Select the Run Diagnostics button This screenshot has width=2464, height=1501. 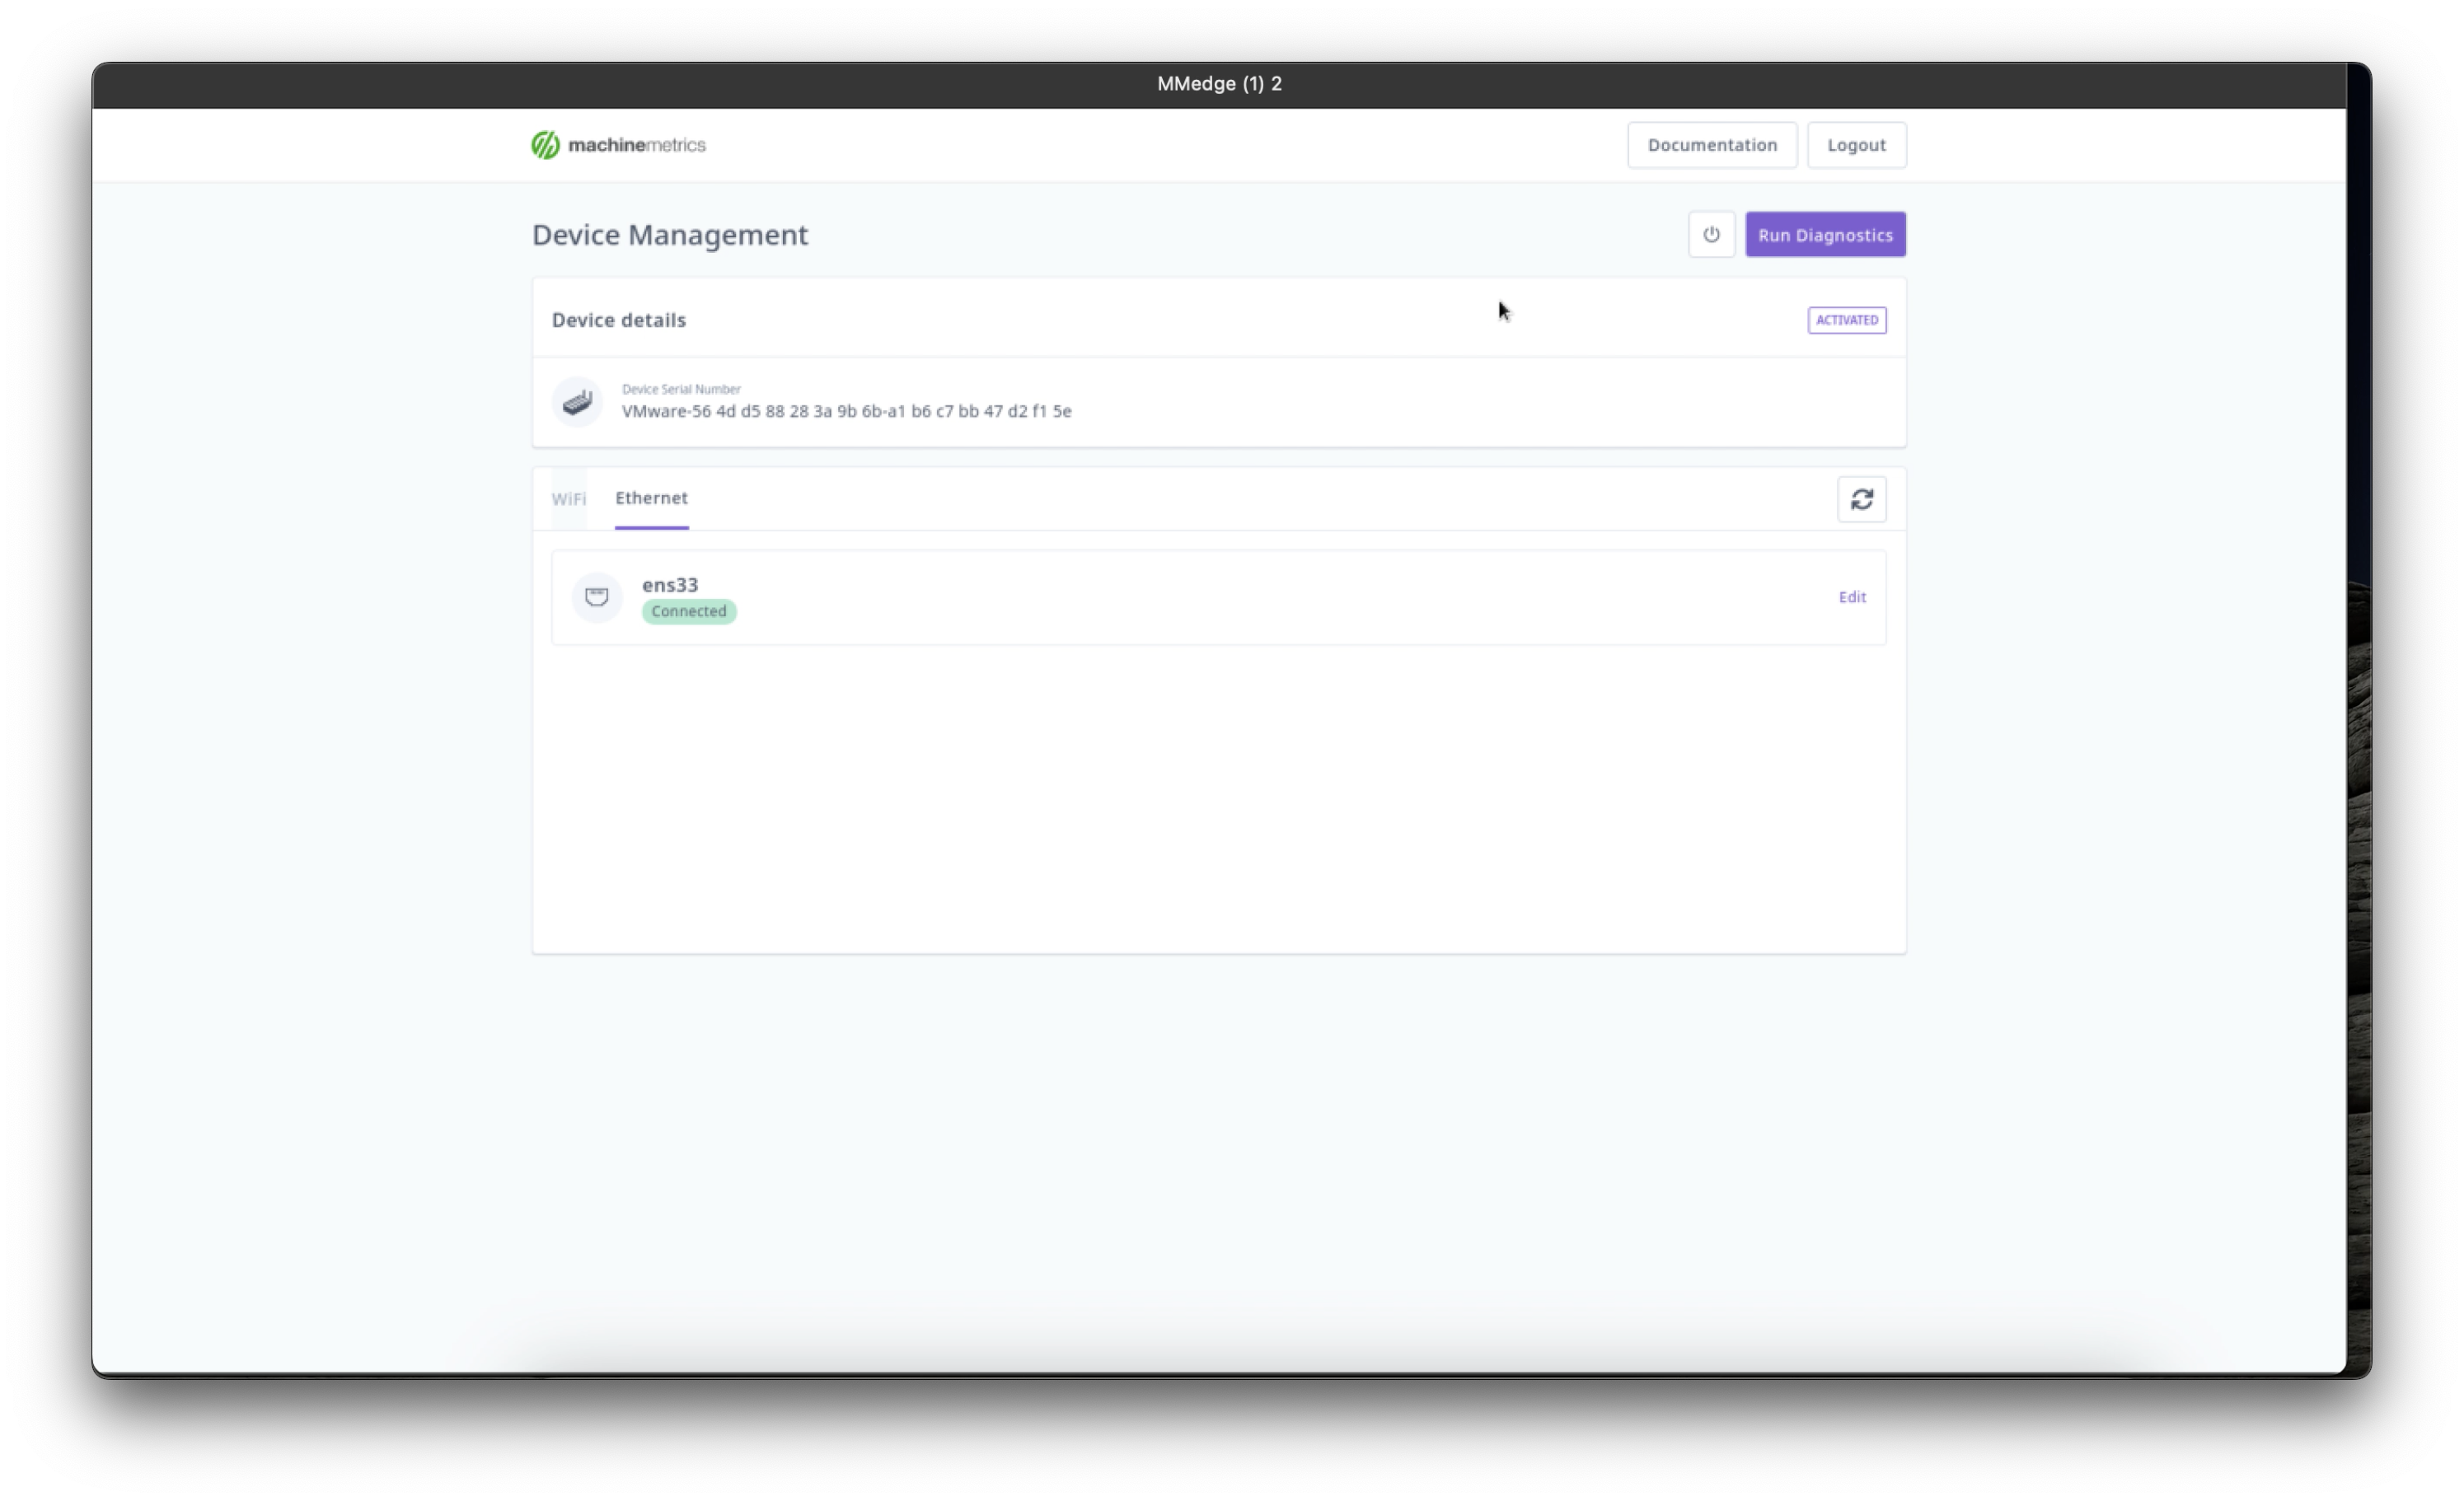tap(1824, 234)
